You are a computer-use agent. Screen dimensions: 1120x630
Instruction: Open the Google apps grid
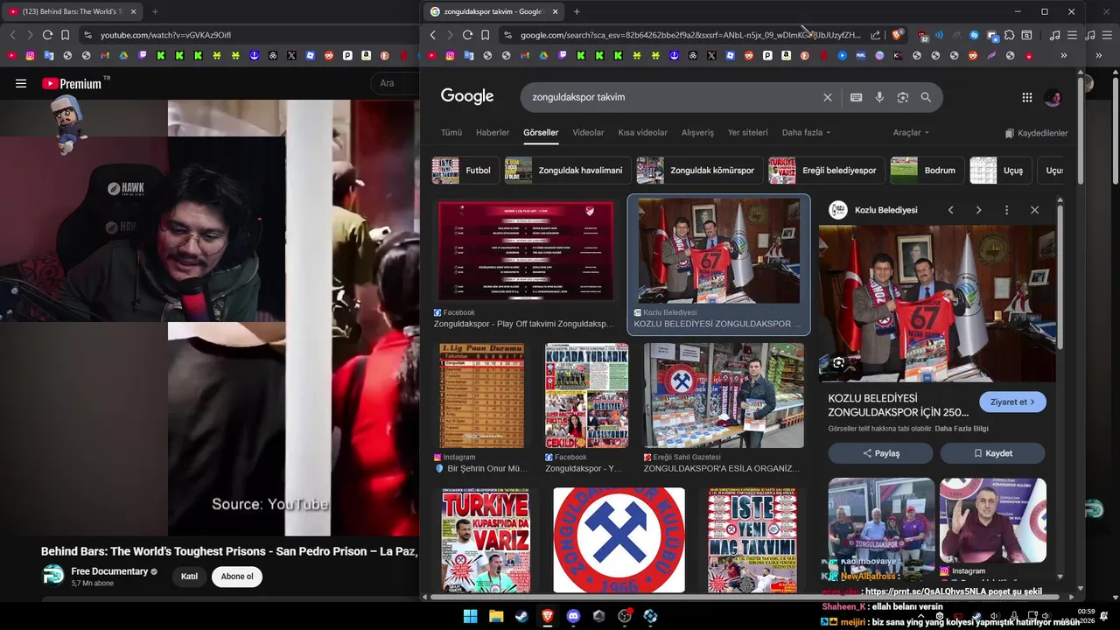click(x=1027, y=97)
